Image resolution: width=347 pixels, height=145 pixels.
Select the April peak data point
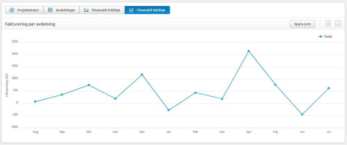[249, 51]
